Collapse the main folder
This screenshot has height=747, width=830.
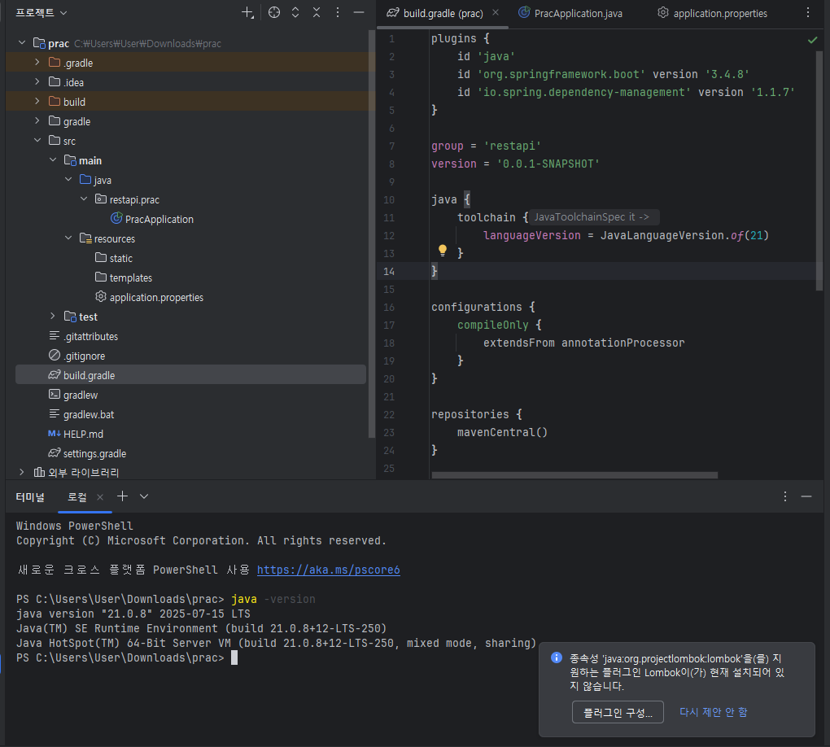[53, 160]
